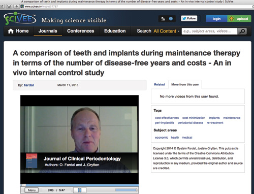Click the green upload button
Screen dimensions: 254x194
[x=239, y=19]
